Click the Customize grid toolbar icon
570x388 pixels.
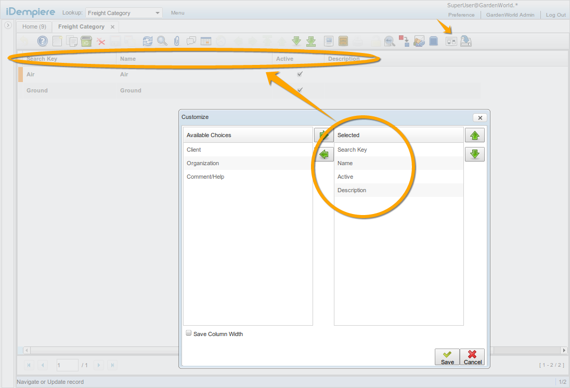451,41
